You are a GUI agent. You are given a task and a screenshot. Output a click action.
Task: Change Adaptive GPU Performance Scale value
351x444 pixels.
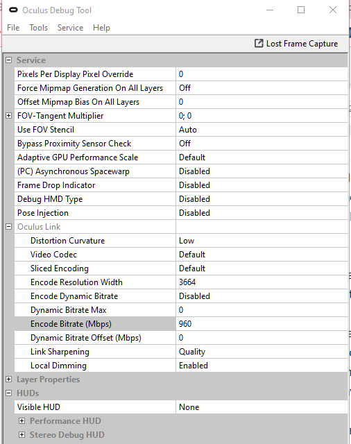[262, 157]
